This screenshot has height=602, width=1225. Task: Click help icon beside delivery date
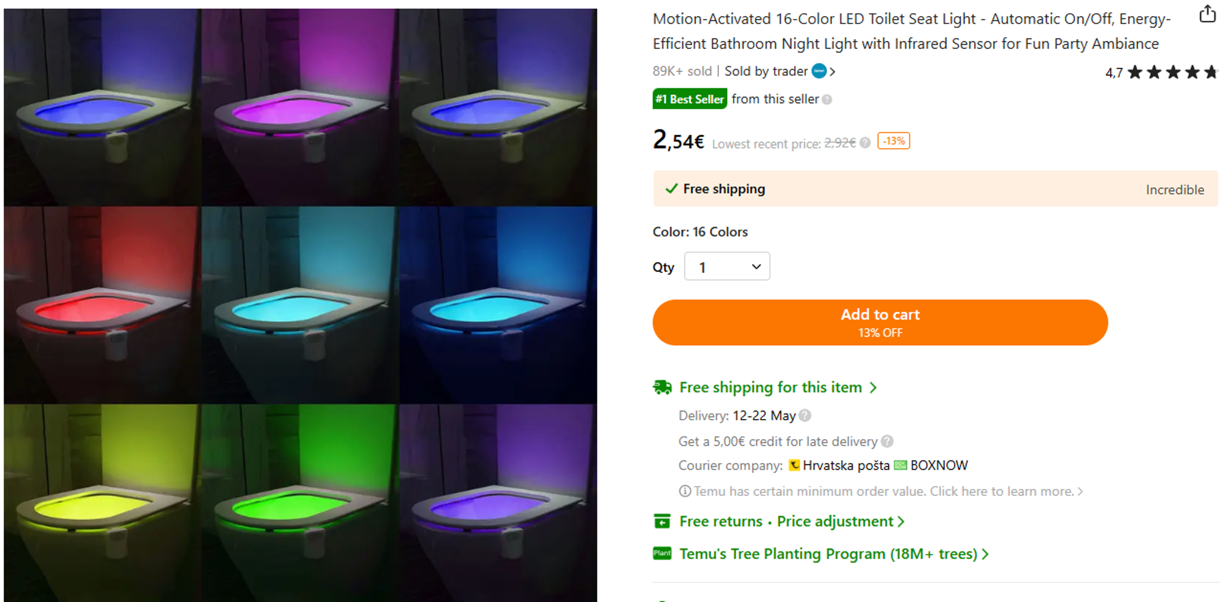click(x=805, y=416)
